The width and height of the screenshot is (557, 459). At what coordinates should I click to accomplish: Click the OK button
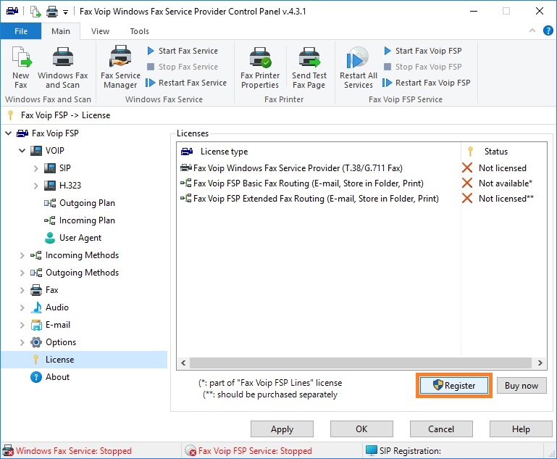point(361,429)
